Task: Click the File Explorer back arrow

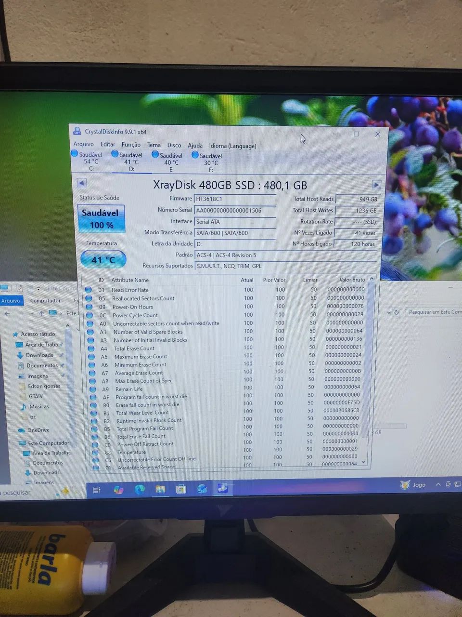Action: tap(8, 313)
